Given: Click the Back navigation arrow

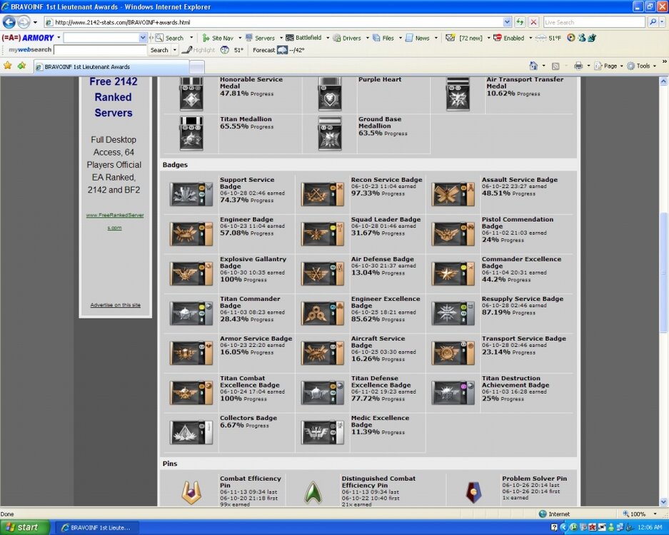Looking at the screenshot, I should 9,21.
